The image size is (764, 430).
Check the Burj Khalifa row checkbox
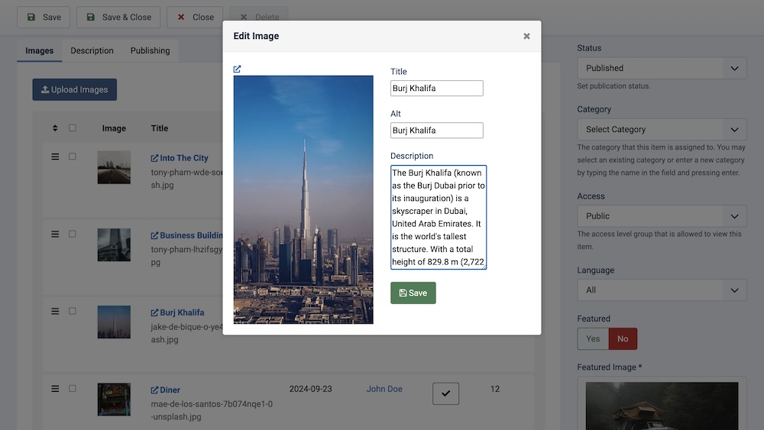(x=73, y=311)
